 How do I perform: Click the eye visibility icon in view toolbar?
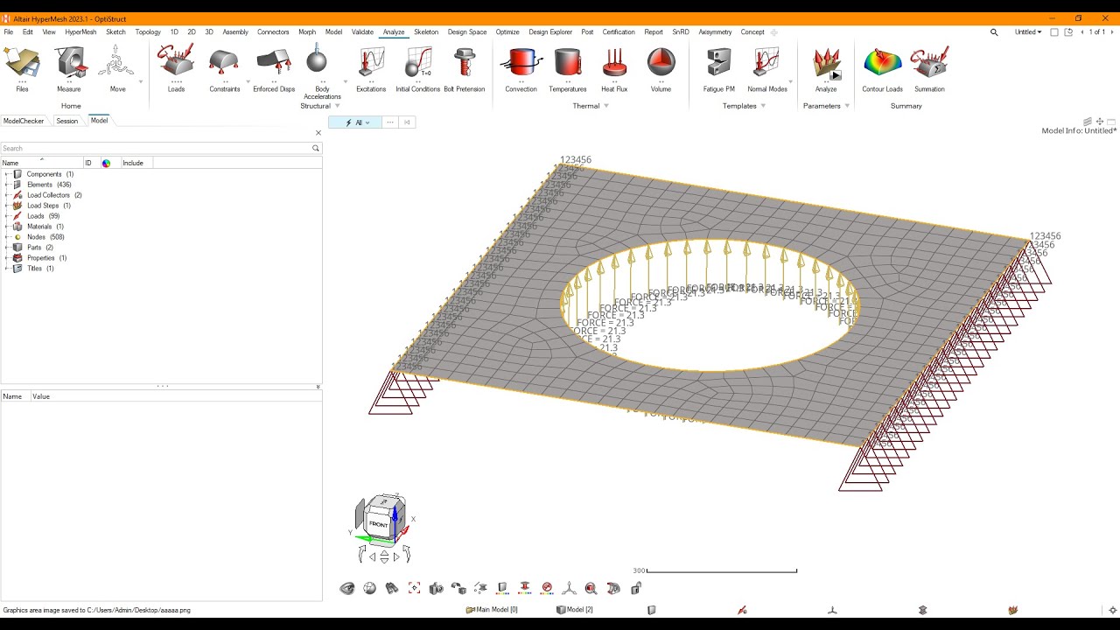(x=347, y=588)
